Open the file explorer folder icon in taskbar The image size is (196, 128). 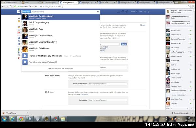(63, 119)
